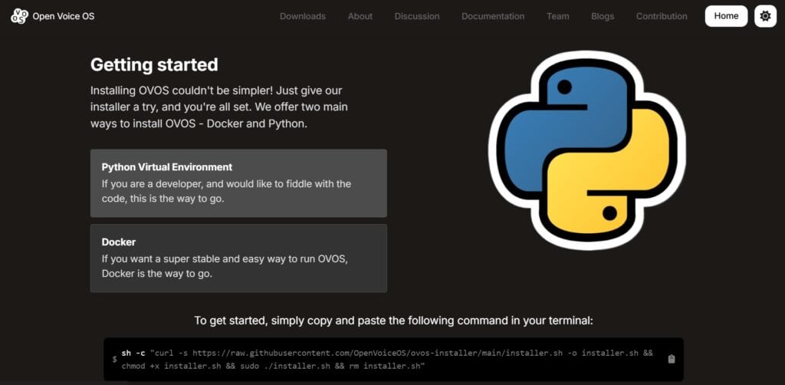Screen dimensions: 785x385
Task: Open the Contribution nav item
Action: coord(662,16)
